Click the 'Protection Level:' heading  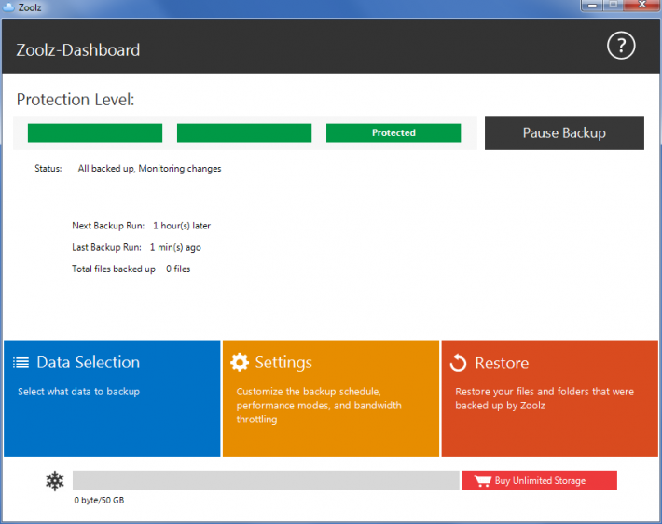click(76, 100)
